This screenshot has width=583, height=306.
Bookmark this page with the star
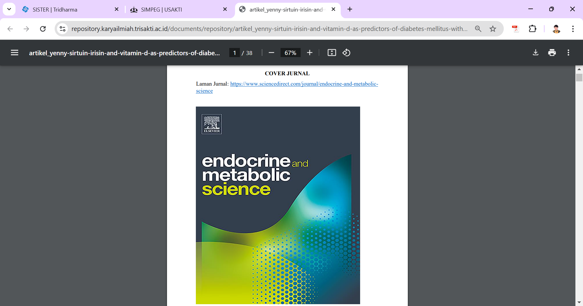coord(493,29)
